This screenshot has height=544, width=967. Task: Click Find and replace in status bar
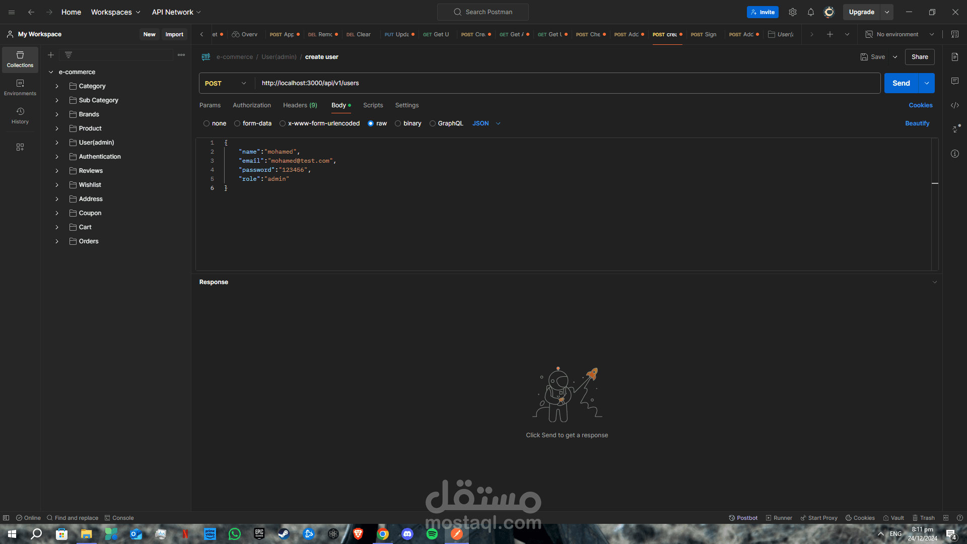click(73, 518)
